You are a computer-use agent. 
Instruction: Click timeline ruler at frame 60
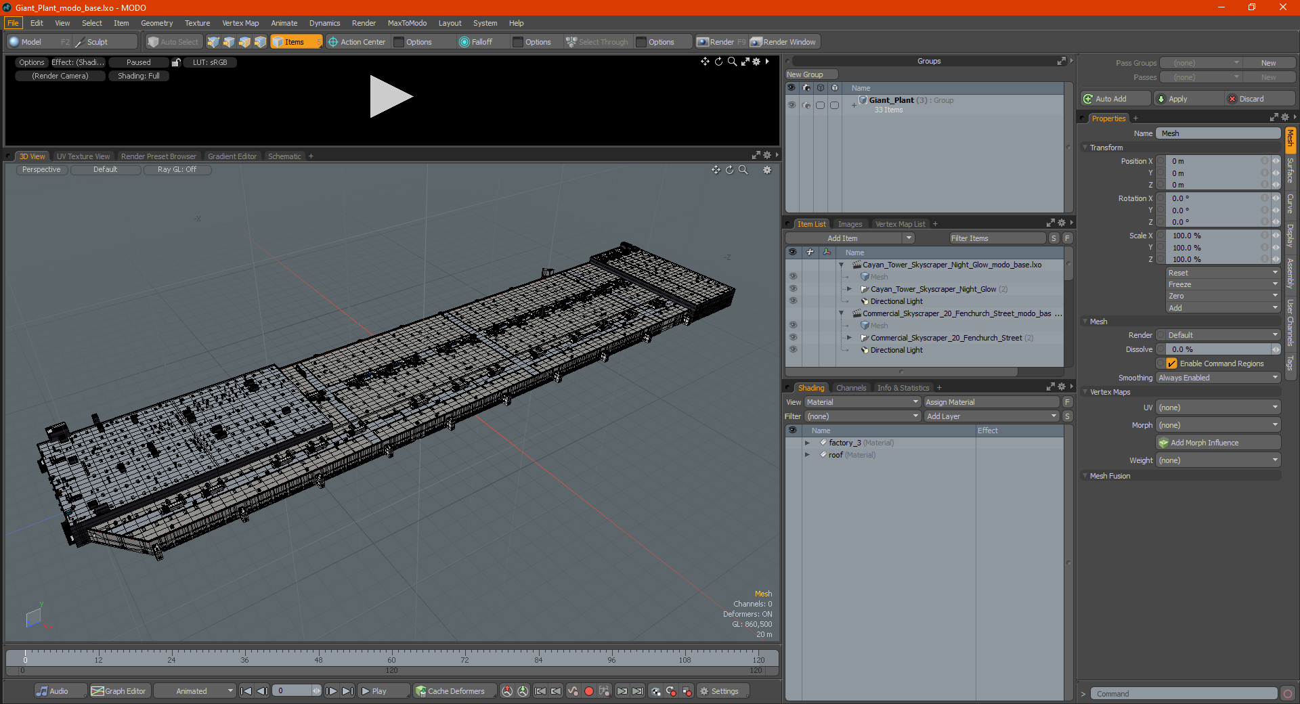391,658
